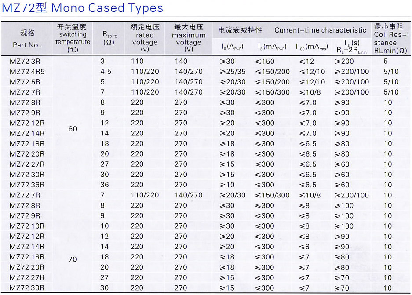Image resolution: width=412 pixels, height=295 pixels.
Task: Select maximum voltage "270" for MZ72 36R
Action: click(x=181, y=185)
